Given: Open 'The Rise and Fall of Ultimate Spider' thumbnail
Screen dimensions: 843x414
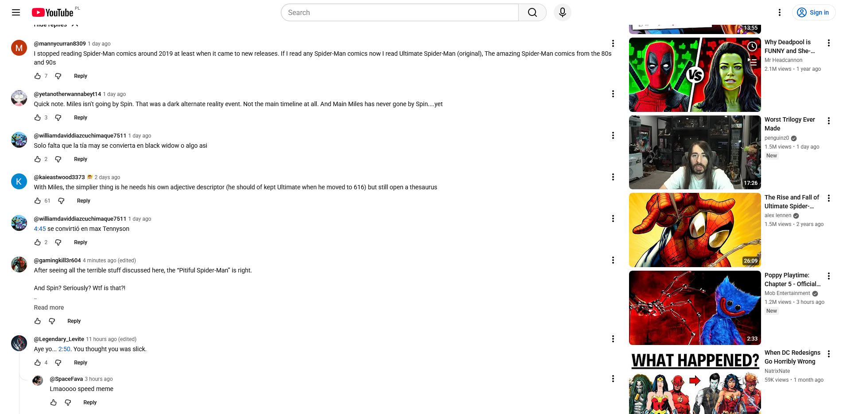Looking at the screenshot, I should 695,230.
